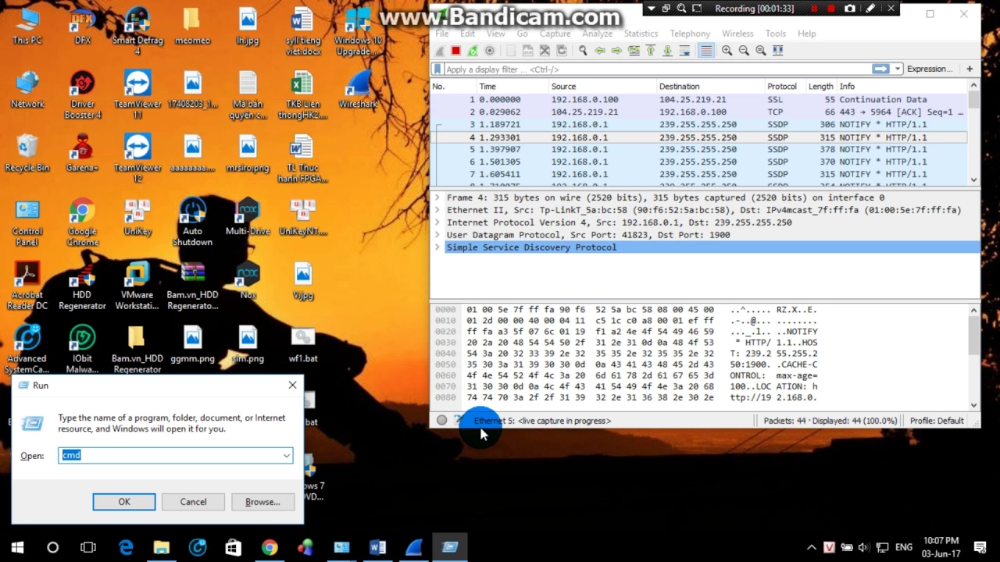Zoom in on Wireshark main window text

coord(727,51)
